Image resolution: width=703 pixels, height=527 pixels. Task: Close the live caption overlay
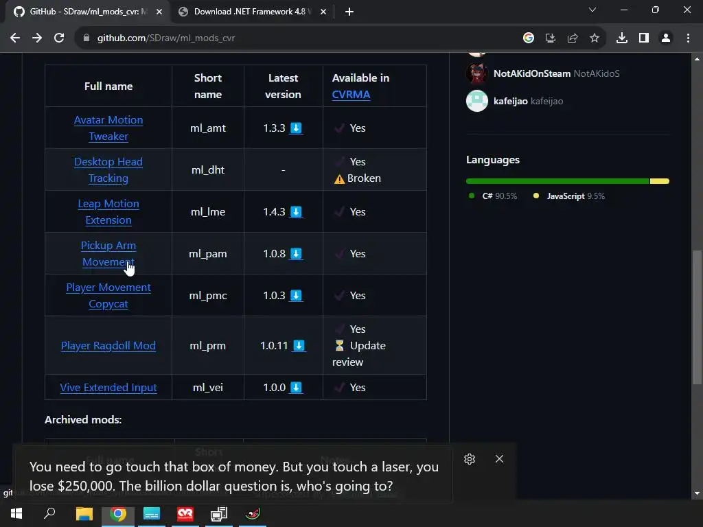coord(500,459)
